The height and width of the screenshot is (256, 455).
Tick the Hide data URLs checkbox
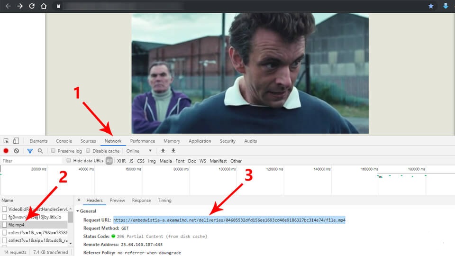tap(69, 161)
